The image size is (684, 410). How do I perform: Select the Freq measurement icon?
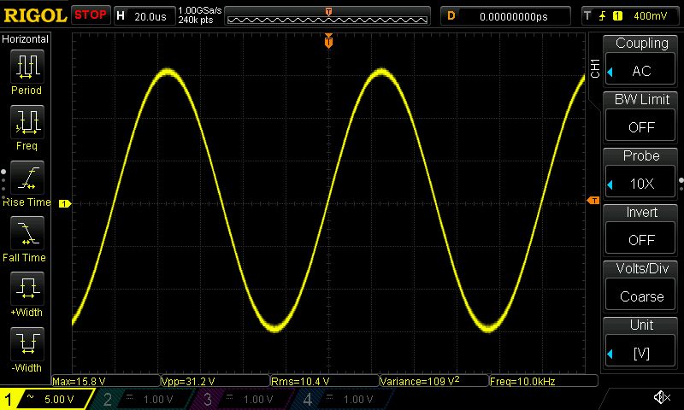click(x=27, y=120)
